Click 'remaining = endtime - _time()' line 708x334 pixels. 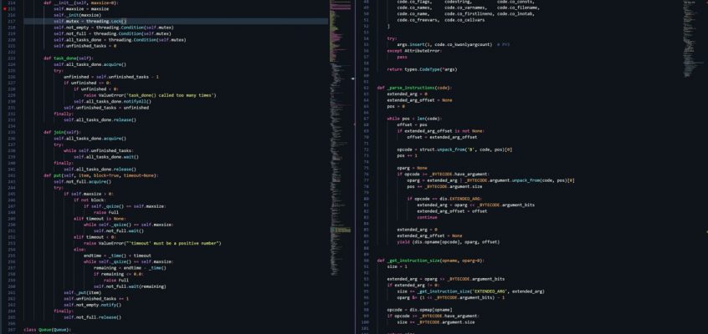[130, 268]
